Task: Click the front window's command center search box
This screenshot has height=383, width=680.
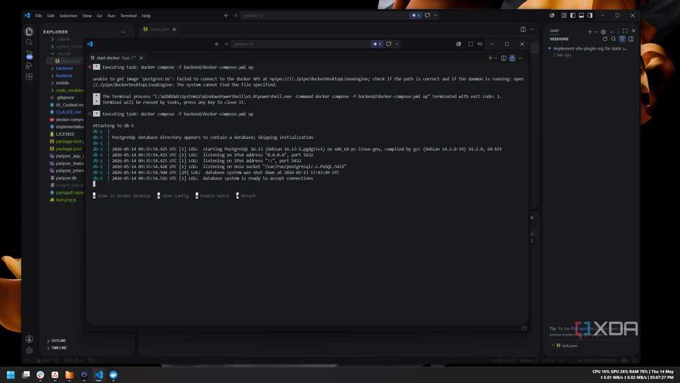Action: point(300,44)
